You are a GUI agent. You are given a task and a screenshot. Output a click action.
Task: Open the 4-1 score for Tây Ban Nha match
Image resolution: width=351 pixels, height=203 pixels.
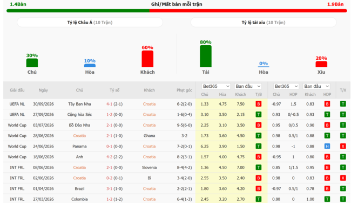pos(109,104)
